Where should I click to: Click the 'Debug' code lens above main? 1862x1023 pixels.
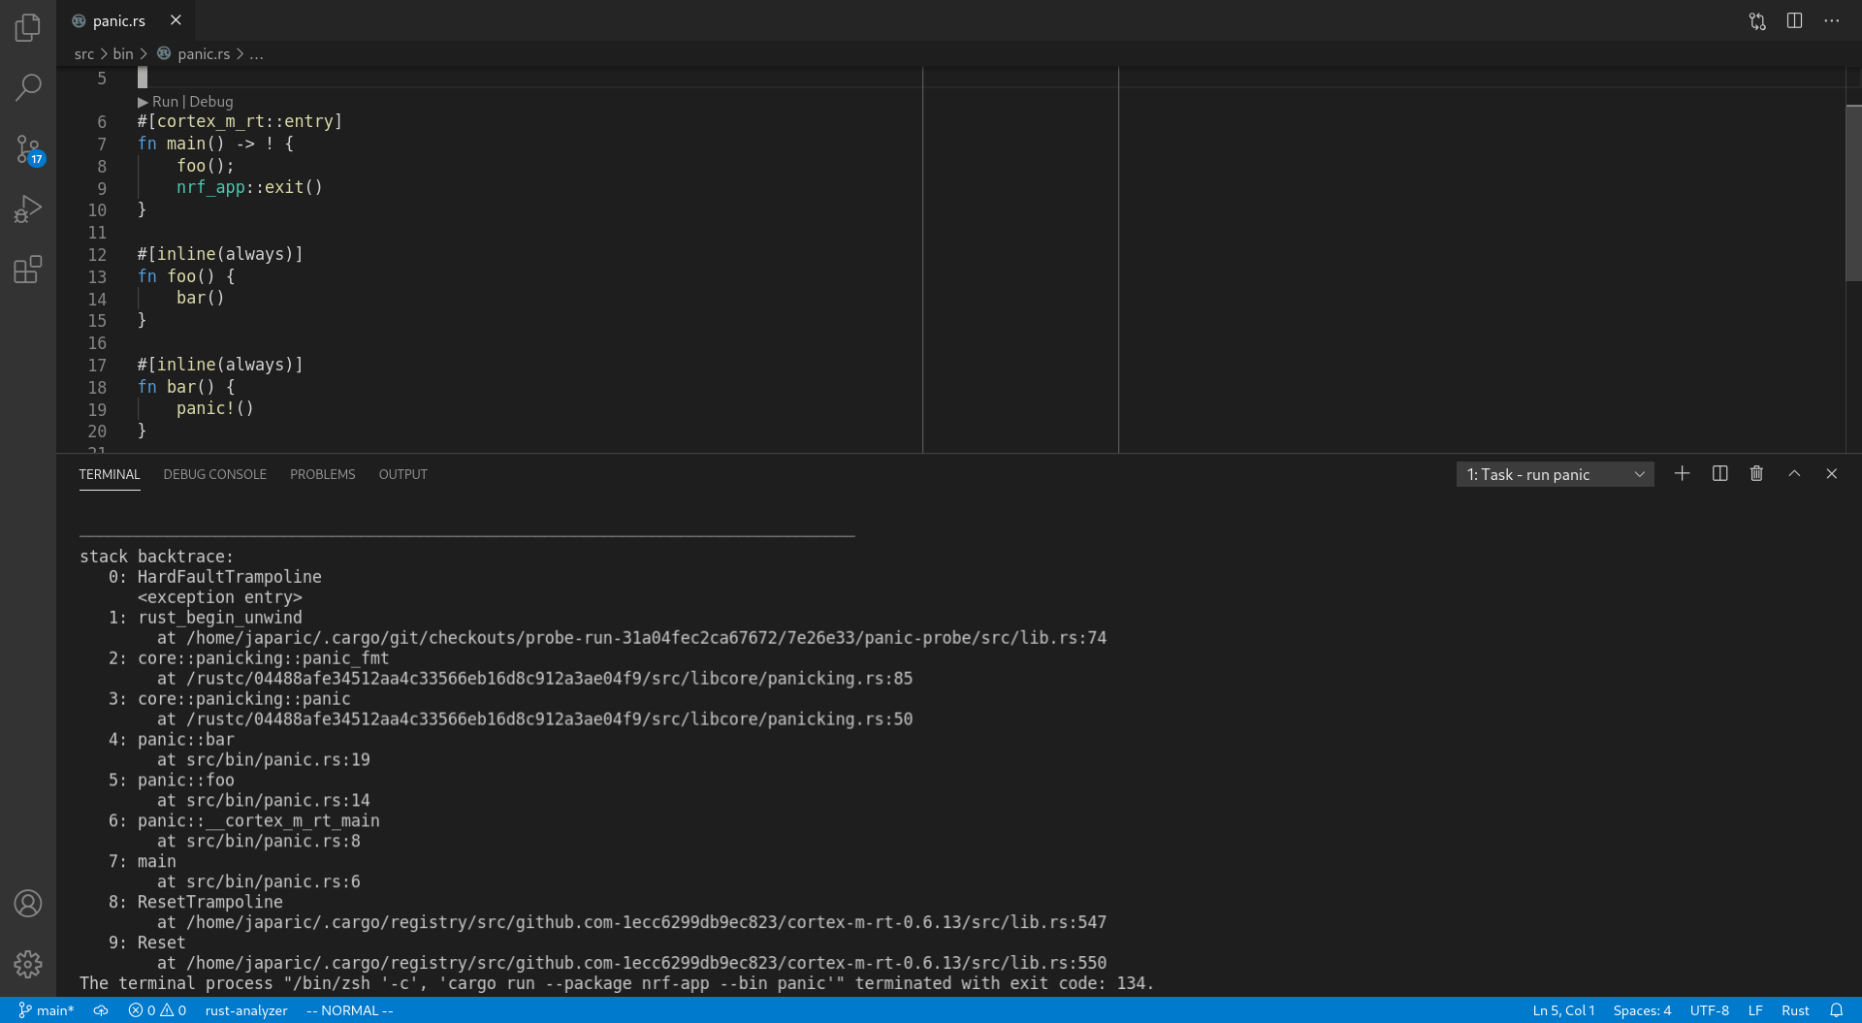[212, 101]
